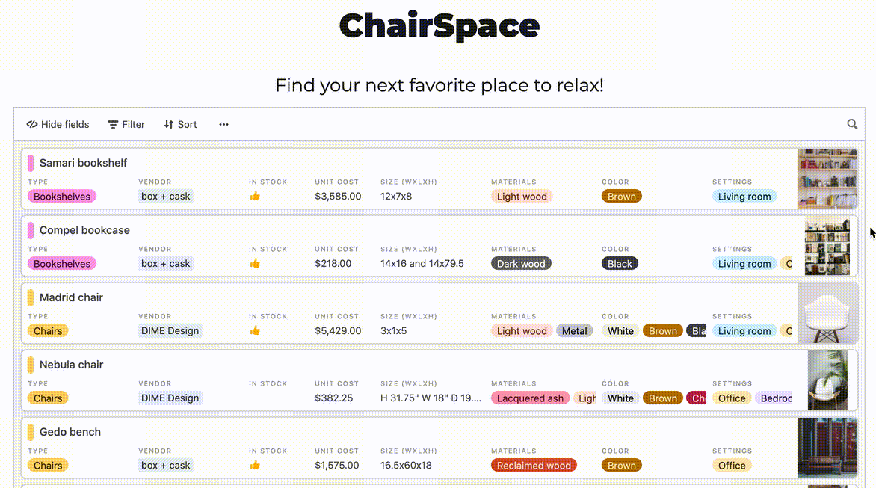Click the search magnifier icon
Viewport: 876px width, 488px height.
click(852, 124)
